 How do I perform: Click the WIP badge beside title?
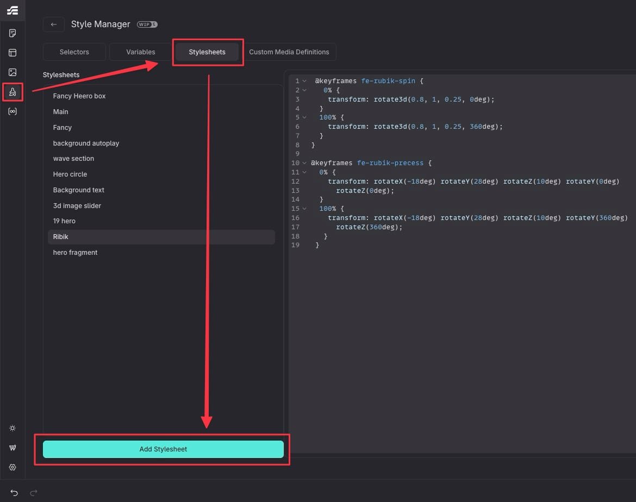tap(147, 24)
